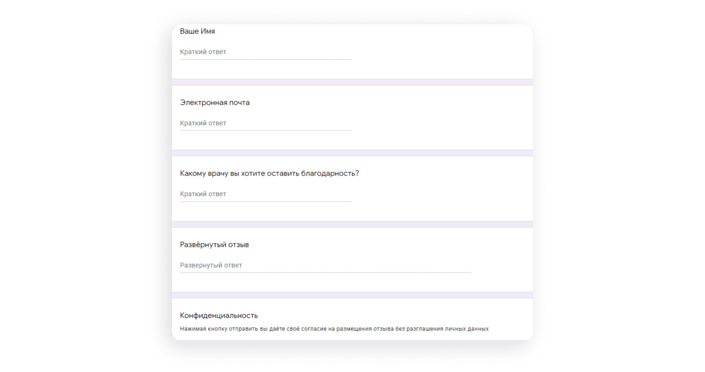Focus the short answer field under "Ваше Имя"
705x372 pixels.
(265, 52)
